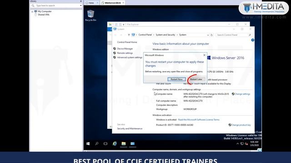Select the System breadcrumb segment
The height and width of the screenshot is (163, 291).
click(183, 35)
